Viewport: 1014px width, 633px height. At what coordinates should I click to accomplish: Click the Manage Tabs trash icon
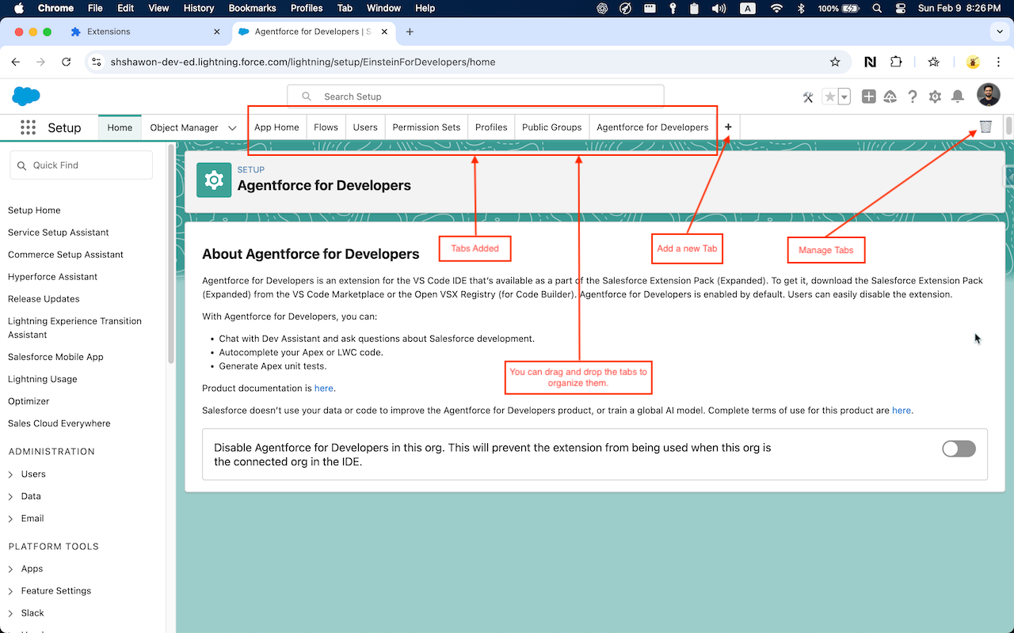(x=985, y=127)
